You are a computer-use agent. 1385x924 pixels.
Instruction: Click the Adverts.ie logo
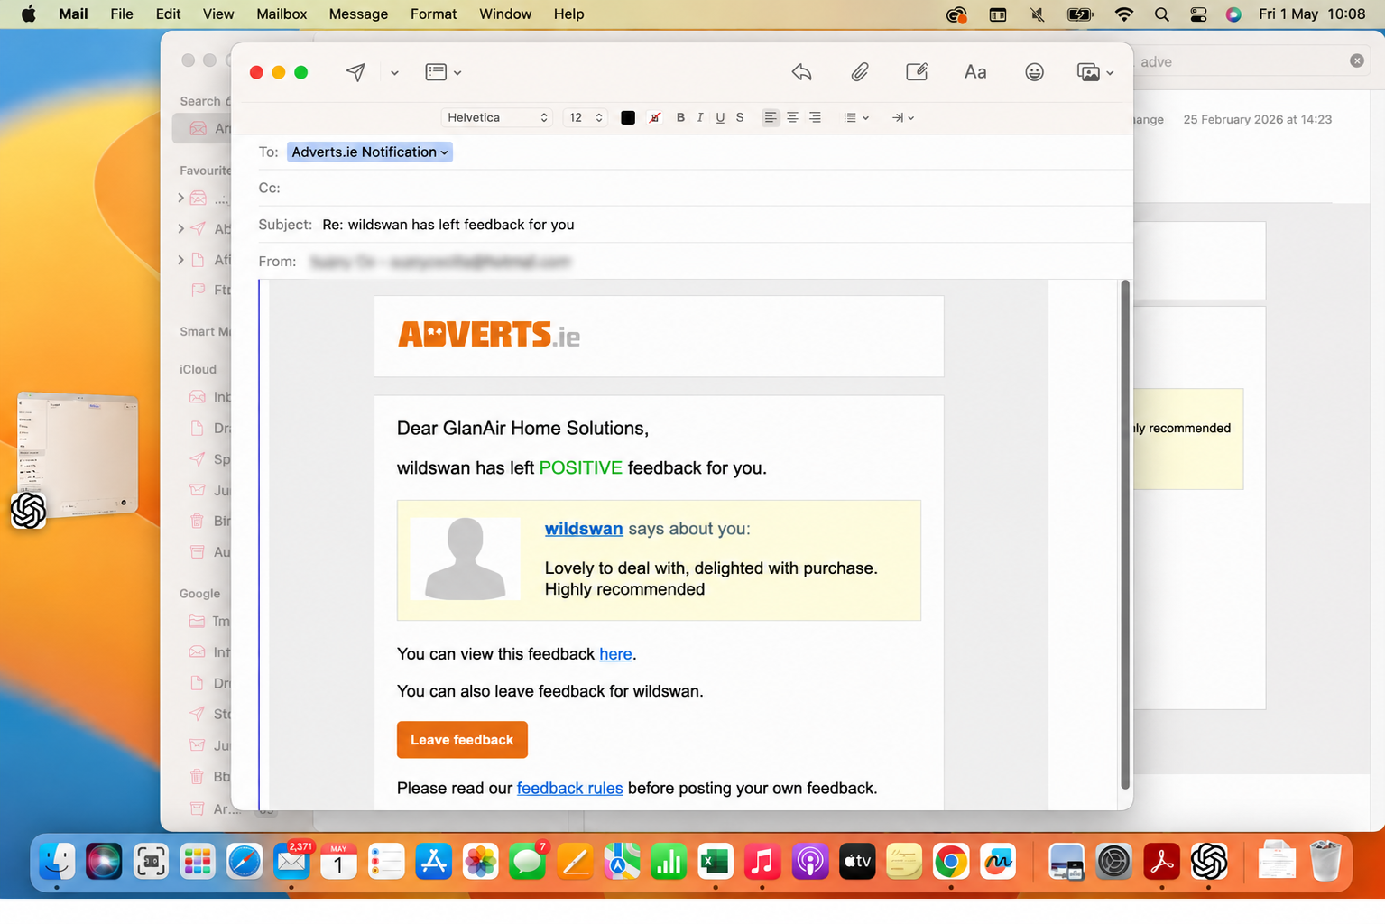click(x=489, y=335)
